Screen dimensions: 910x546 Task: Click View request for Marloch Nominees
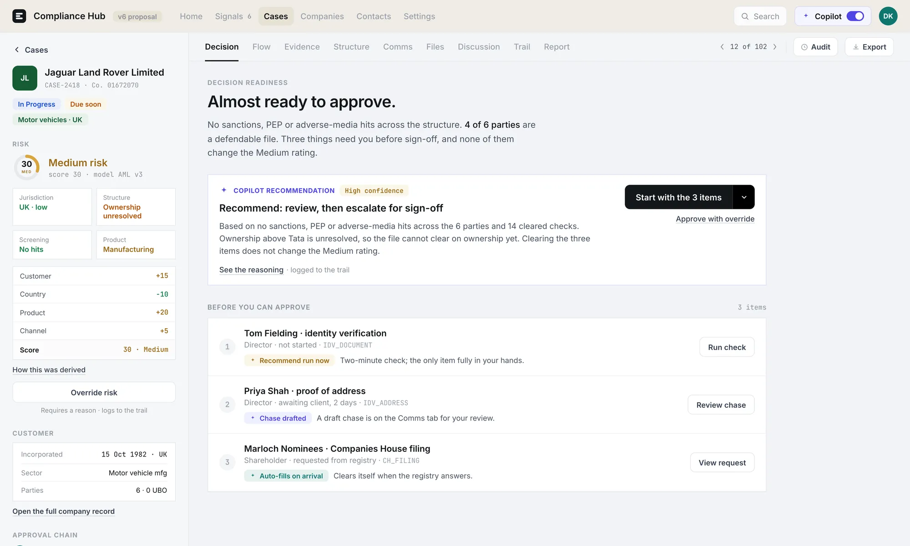pyautogui.click(x=722, y=462)
